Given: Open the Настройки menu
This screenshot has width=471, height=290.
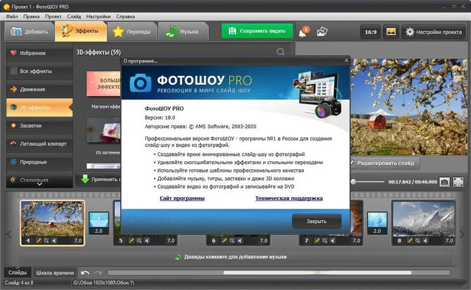Looking at the screenshot, I should 98,16.
